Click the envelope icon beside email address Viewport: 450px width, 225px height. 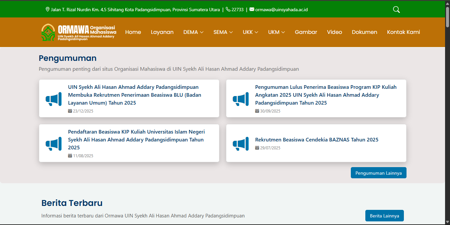[x=252, y=9]
